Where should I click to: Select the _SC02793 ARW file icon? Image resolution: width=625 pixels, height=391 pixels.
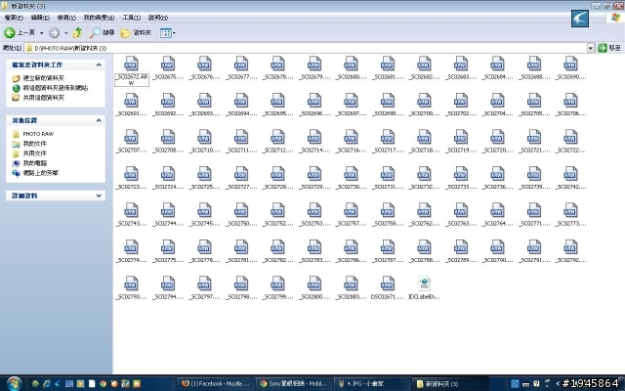[x=131, y=284]
